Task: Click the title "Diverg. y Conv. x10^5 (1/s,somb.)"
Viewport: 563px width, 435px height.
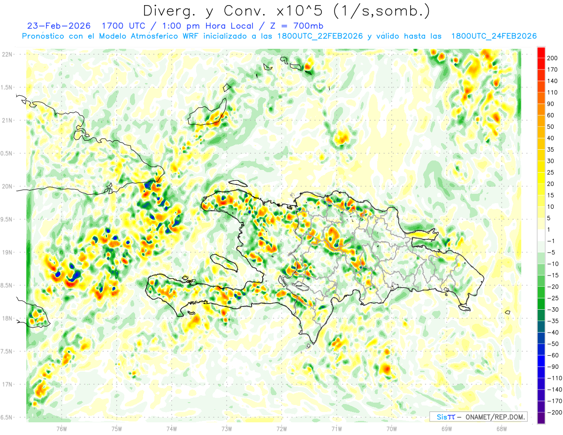Action: (x=286, y=11)
